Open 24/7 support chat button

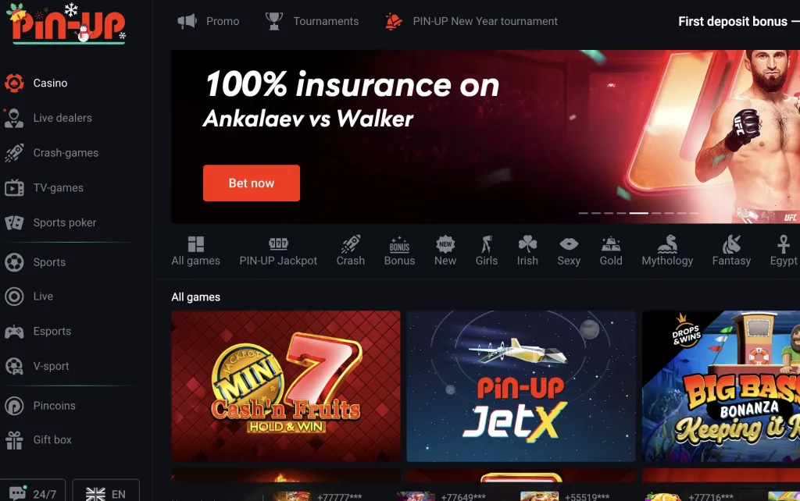coord(33,491)
